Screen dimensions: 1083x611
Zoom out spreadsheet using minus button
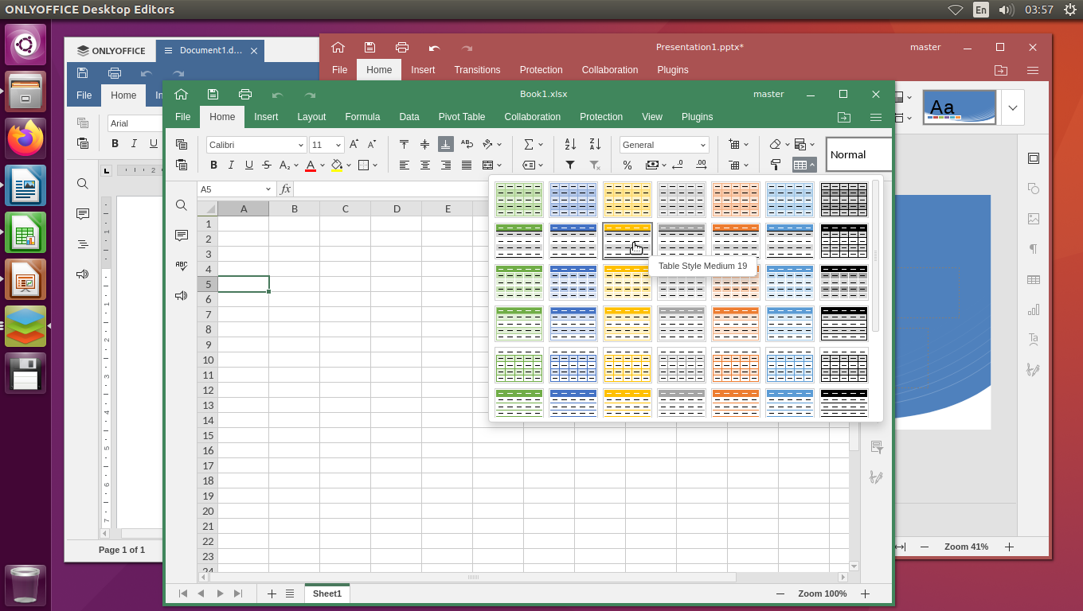[780, 593]
